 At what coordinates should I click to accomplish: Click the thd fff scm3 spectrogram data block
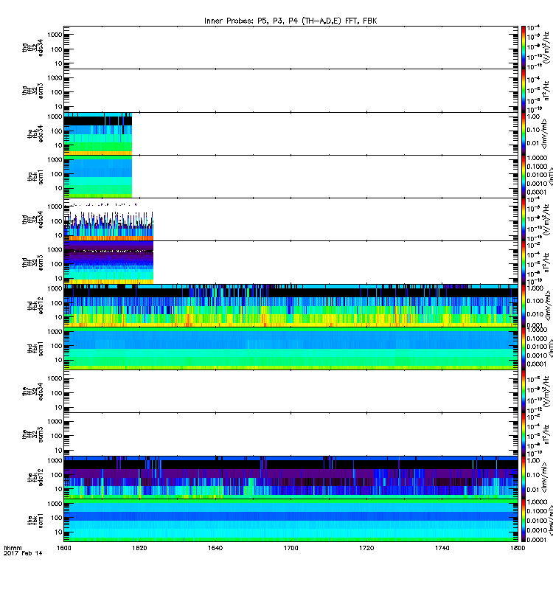[x=108, y=263]
